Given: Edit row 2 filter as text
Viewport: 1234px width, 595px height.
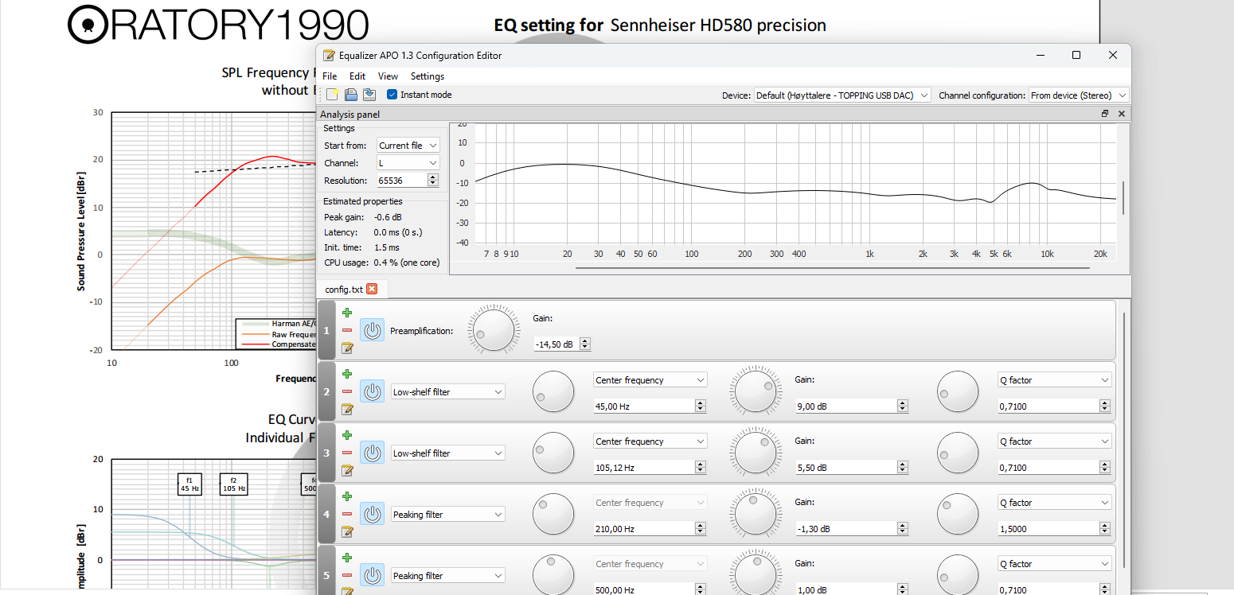Looking at the screenshot, I should (347, 409).
